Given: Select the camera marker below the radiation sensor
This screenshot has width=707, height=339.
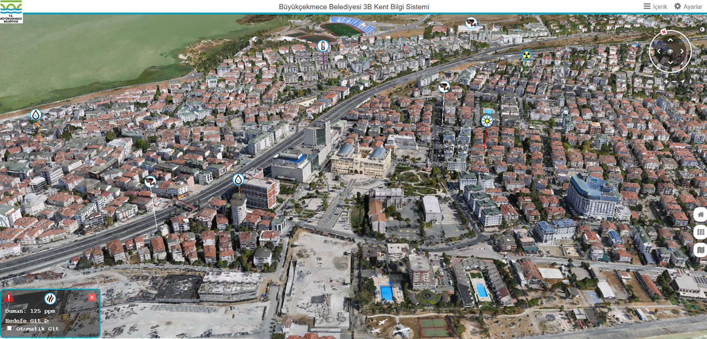Looking at the screenshot, I should 444,87.
